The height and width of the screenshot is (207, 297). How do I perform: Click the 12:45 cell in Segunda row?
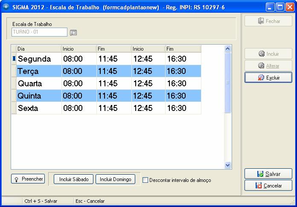(148, 59)
